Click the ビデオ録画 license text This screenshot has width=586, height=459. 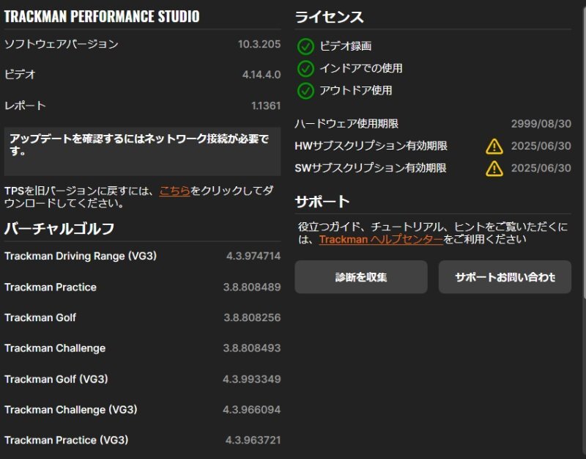[345, 46]
